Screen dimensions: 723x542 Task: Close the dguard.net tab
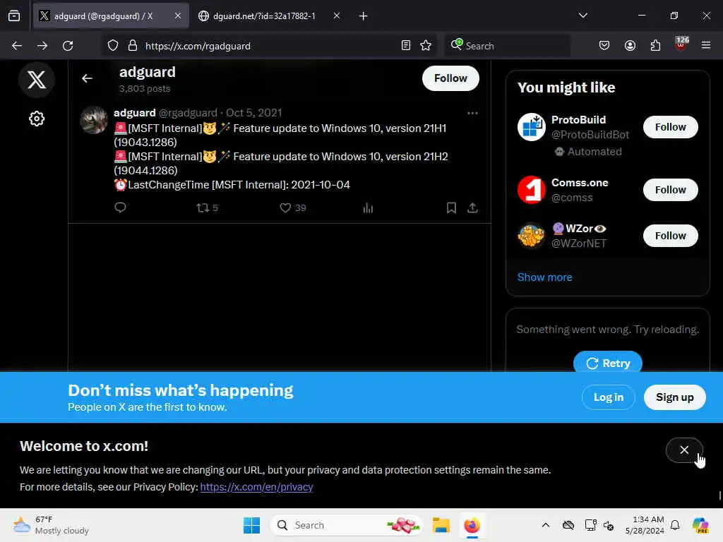(337, 16)
